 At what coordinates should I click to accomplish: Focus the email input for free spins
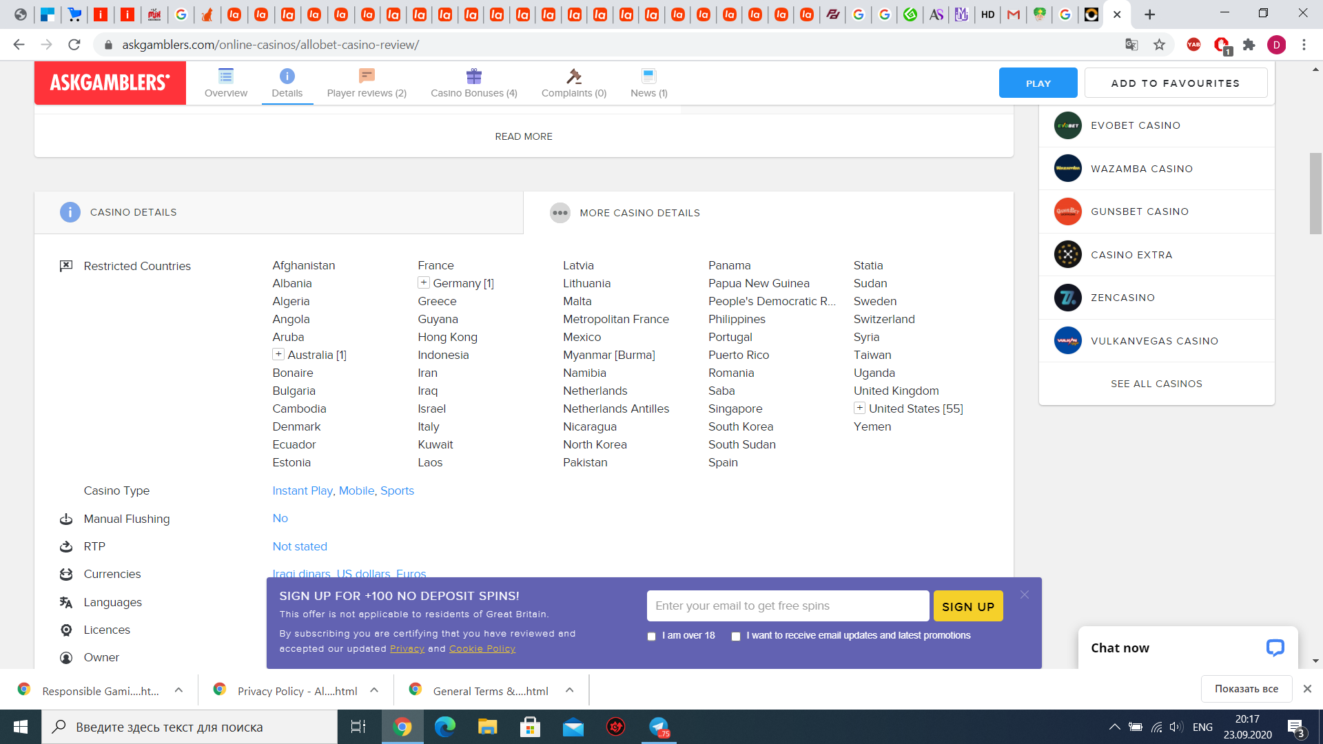coord(788,606)
